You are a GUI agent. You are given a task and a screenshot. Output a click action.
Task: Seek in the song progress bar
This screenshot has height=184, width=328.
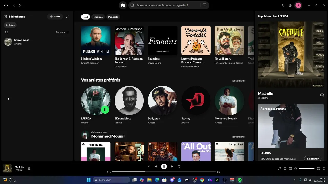[x=164, y=172]
